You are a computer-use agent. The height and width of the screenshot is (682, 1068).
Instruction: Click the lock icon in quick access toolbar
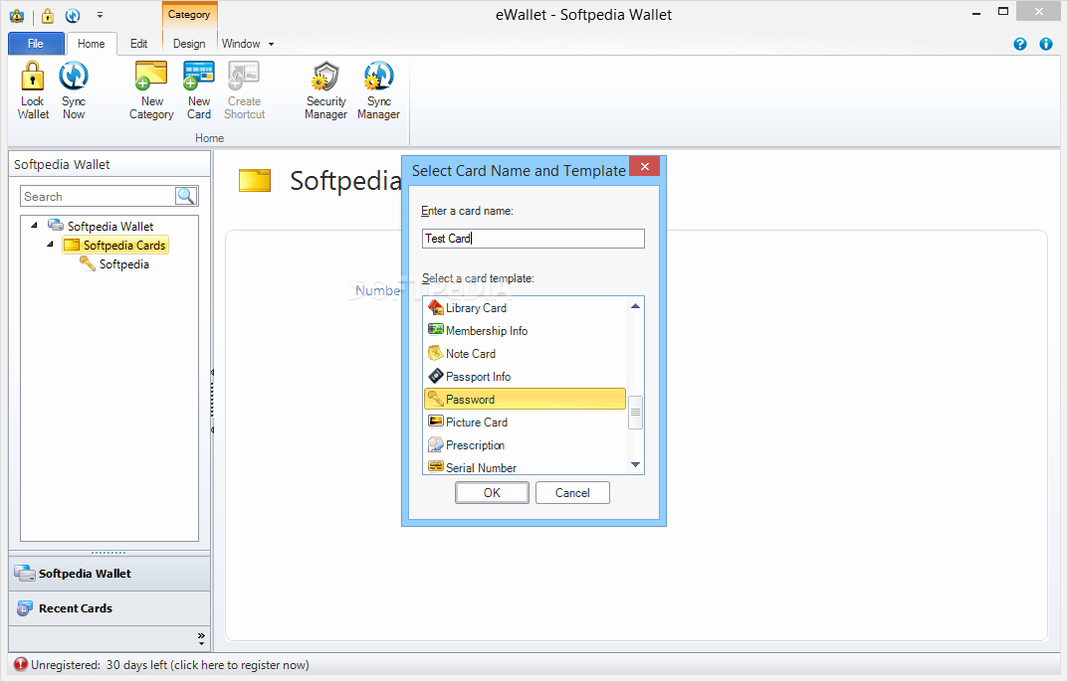tap(48, 15)
